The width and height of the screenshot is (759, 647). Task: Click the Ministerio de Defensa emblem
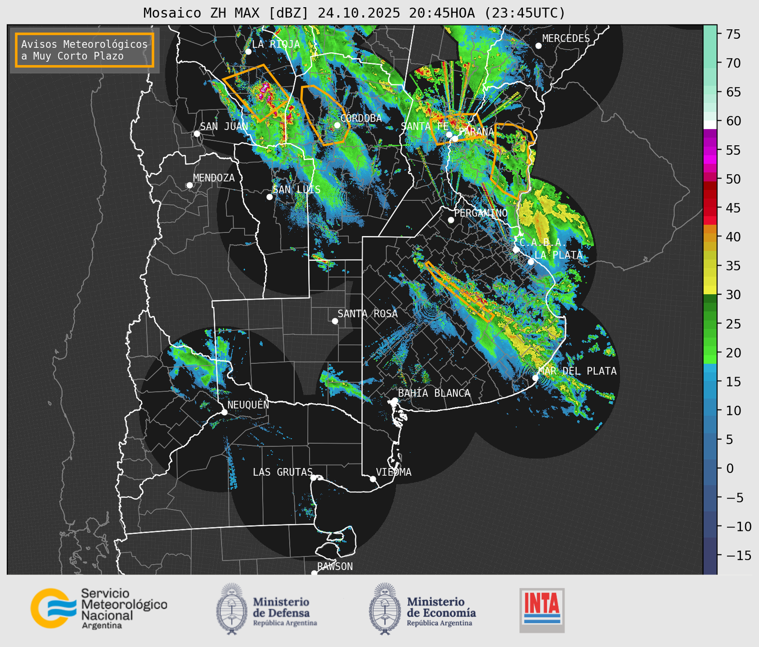pos(232,609)
